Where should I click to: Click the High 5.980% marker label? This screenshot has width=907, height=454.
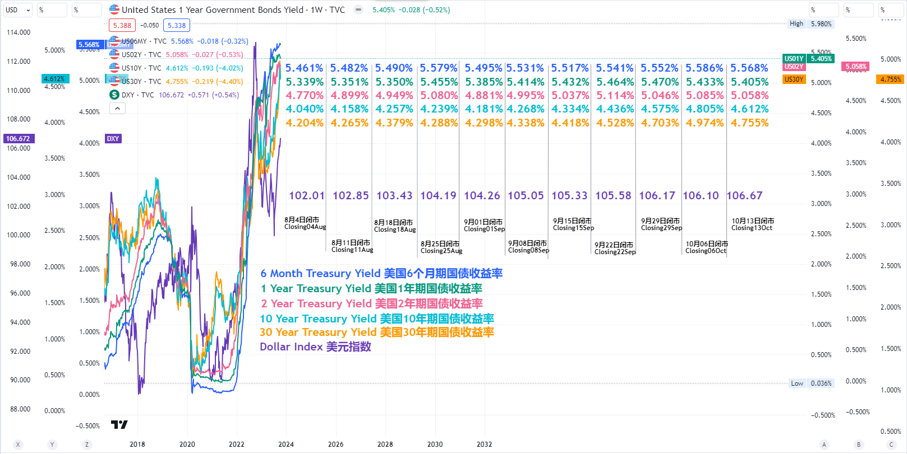[811, 24]
